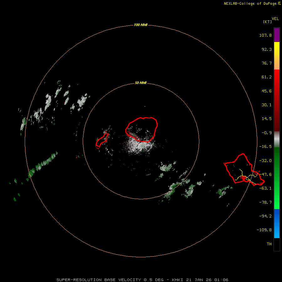The width and height of the screenshot is (282, 282).
Task: Click the -47.6 legend value
Action: point(265,175)
